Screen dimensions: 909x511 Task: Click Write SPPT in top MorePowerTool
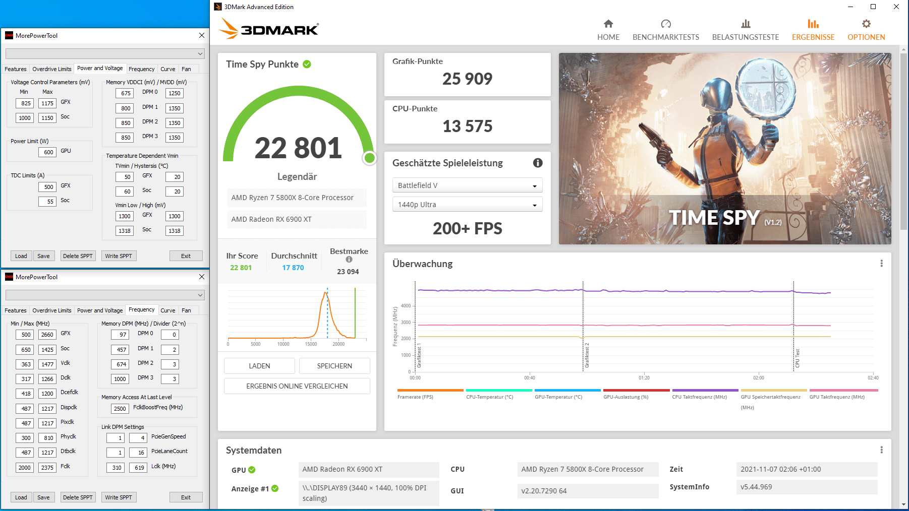[119, 256]
